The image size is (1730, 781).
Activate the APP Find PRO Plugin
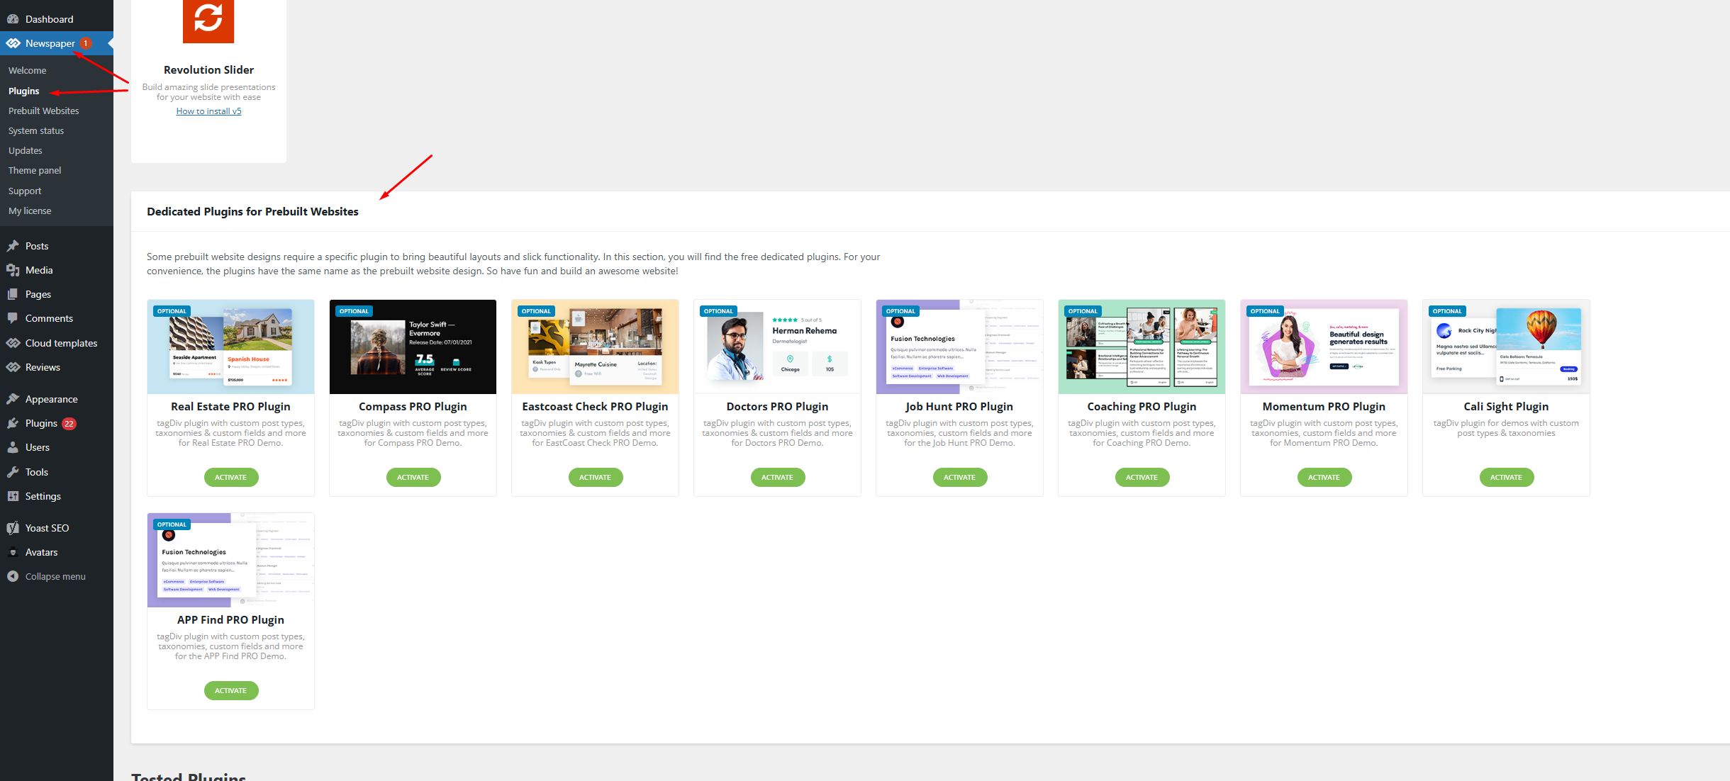pos(231,691)
